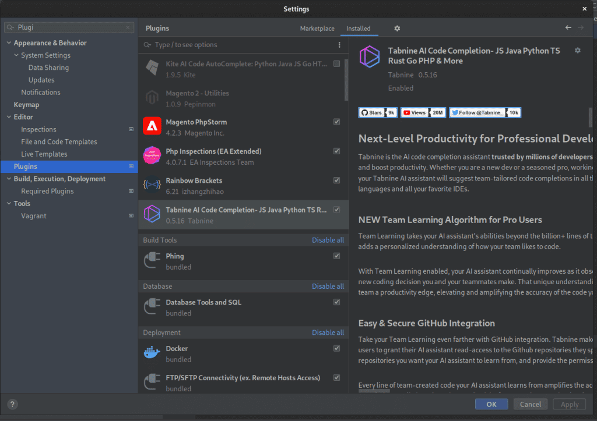Open Tabnine plugin gear options
Screen dimensions: 597x421
[578, 51]
